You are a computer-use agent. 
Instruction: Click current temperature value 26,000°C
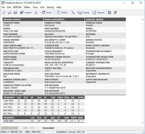[90, 65]
